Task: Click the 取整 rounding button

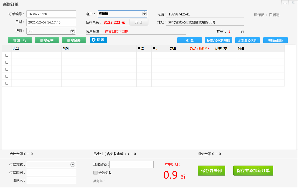Action: click(189, 40)
